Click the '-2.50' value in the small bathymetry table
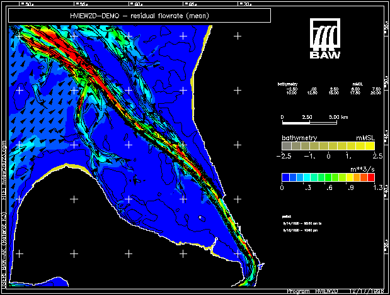Screen dimensions: 390x295 click(292, 89)
